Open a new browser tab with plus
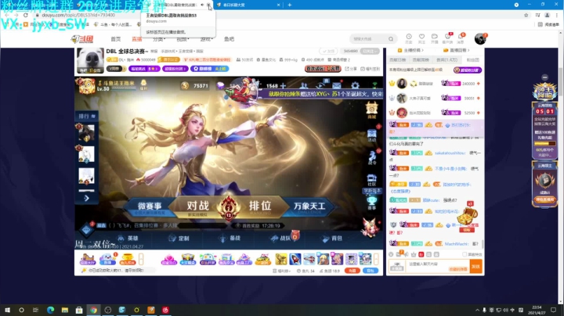Screen dimensions: 564x316 [290, 5]
